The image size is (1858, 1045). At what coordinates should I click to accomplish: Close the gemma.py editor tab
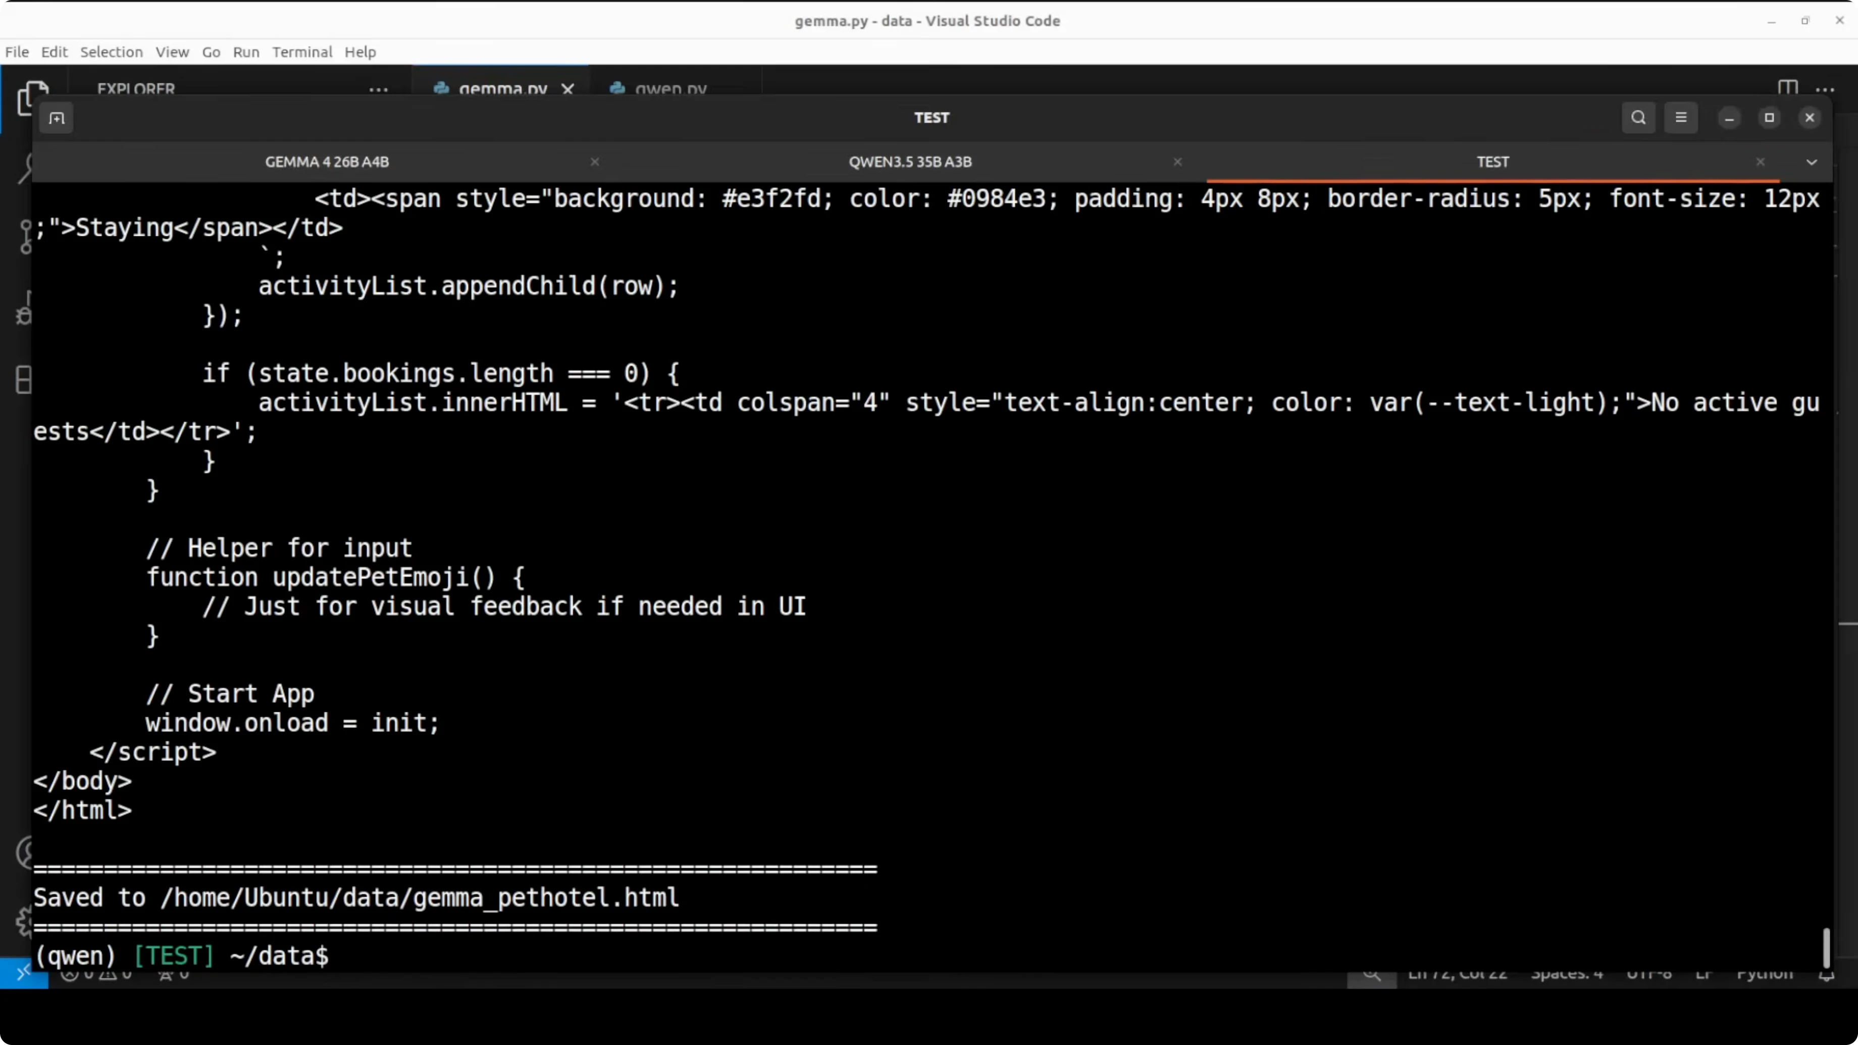pyautogui.click(x=567, y=89)
